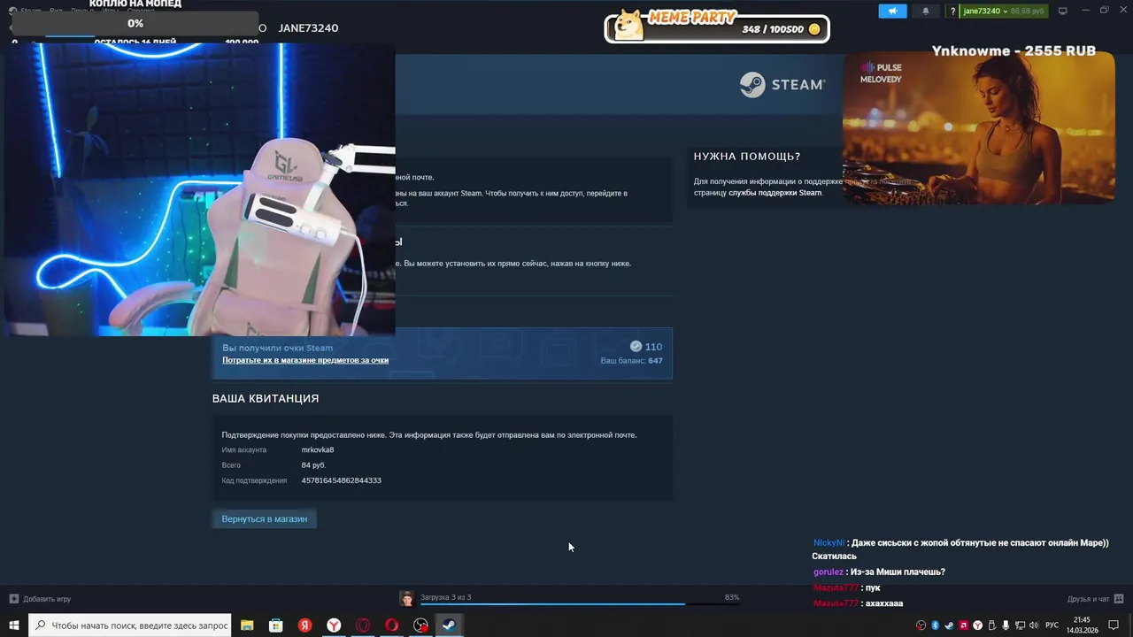Click the Yandex tray icon

pos(977,625)
